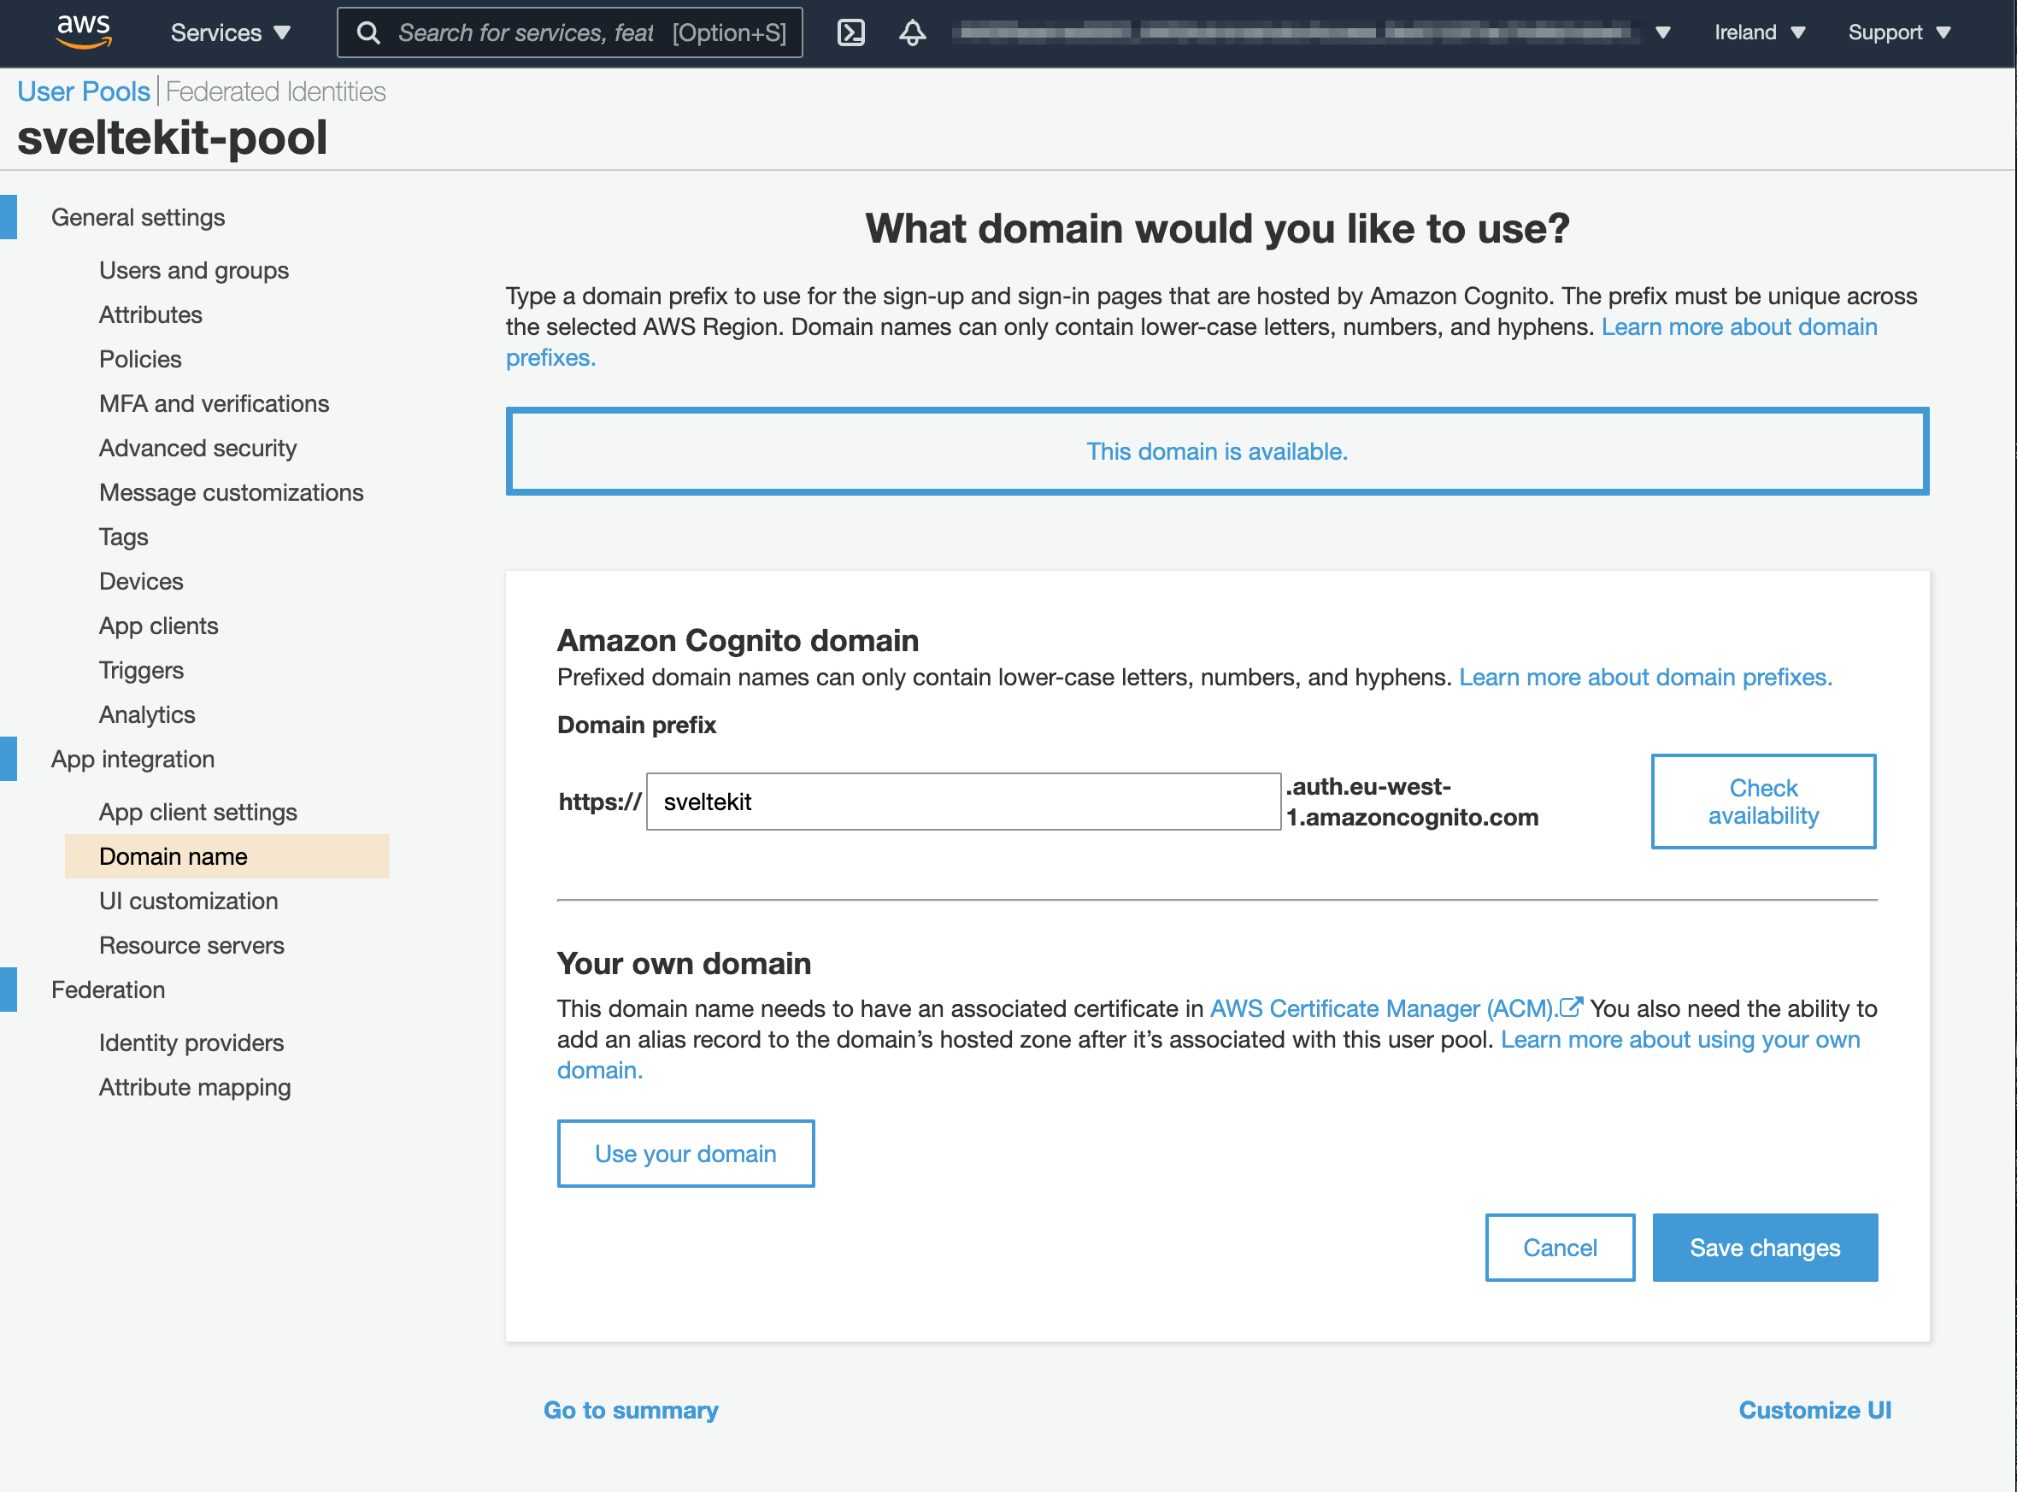Open Customize UI

pos(1814,1410)
